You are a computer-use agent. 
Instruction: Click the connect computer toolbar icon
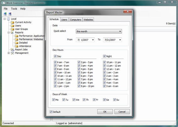click(x=5, y=14)
